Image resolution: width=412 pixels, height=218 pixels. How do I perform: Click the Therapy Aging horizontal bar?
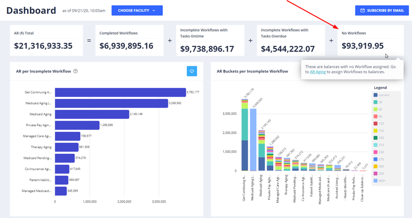[x=67, y=147]
